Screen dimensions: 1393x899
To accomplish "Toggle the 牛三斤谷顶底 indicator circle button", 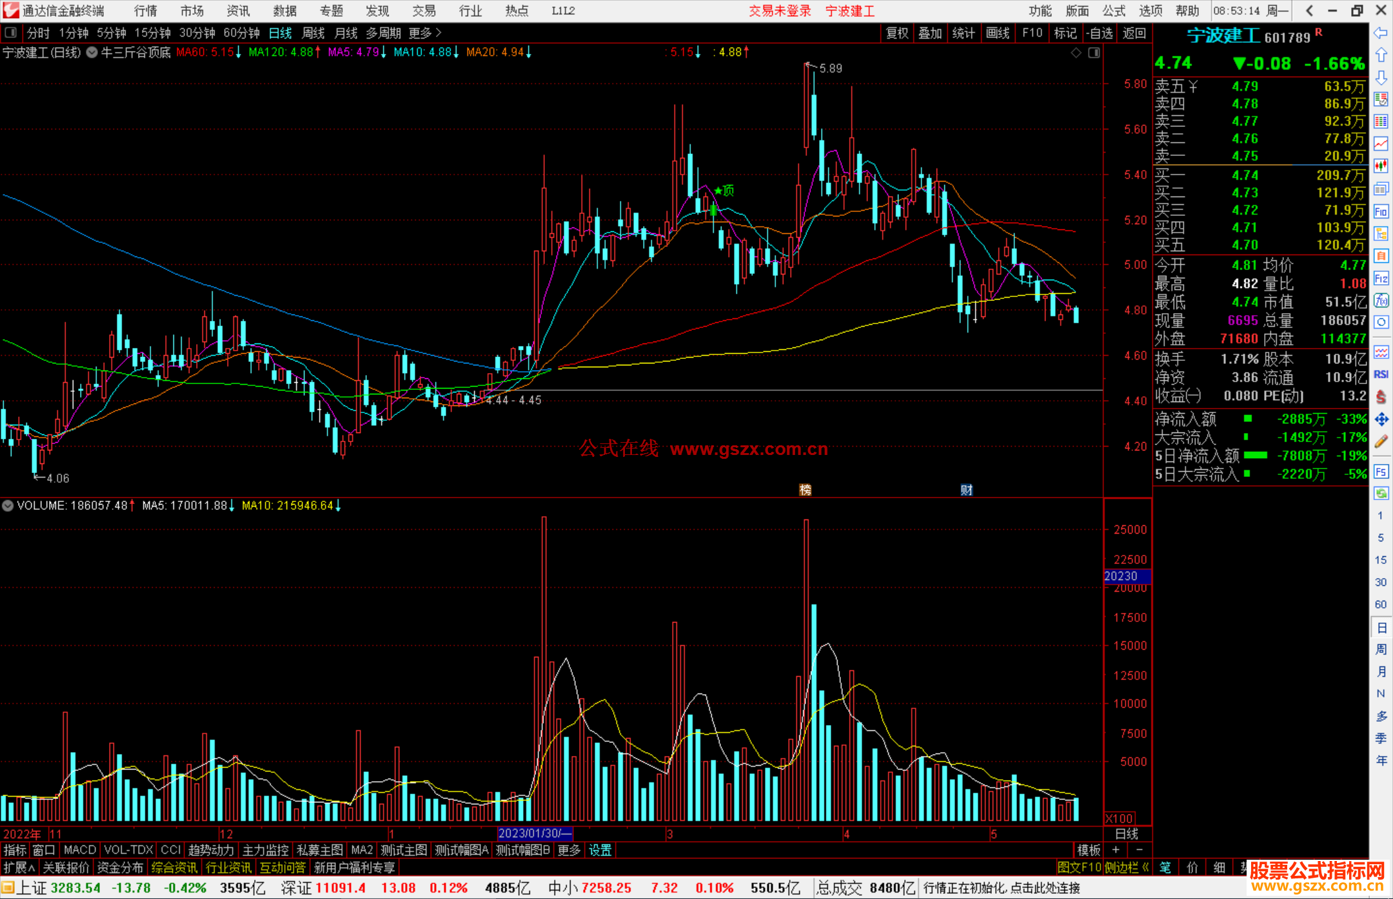I will (92, 52).
